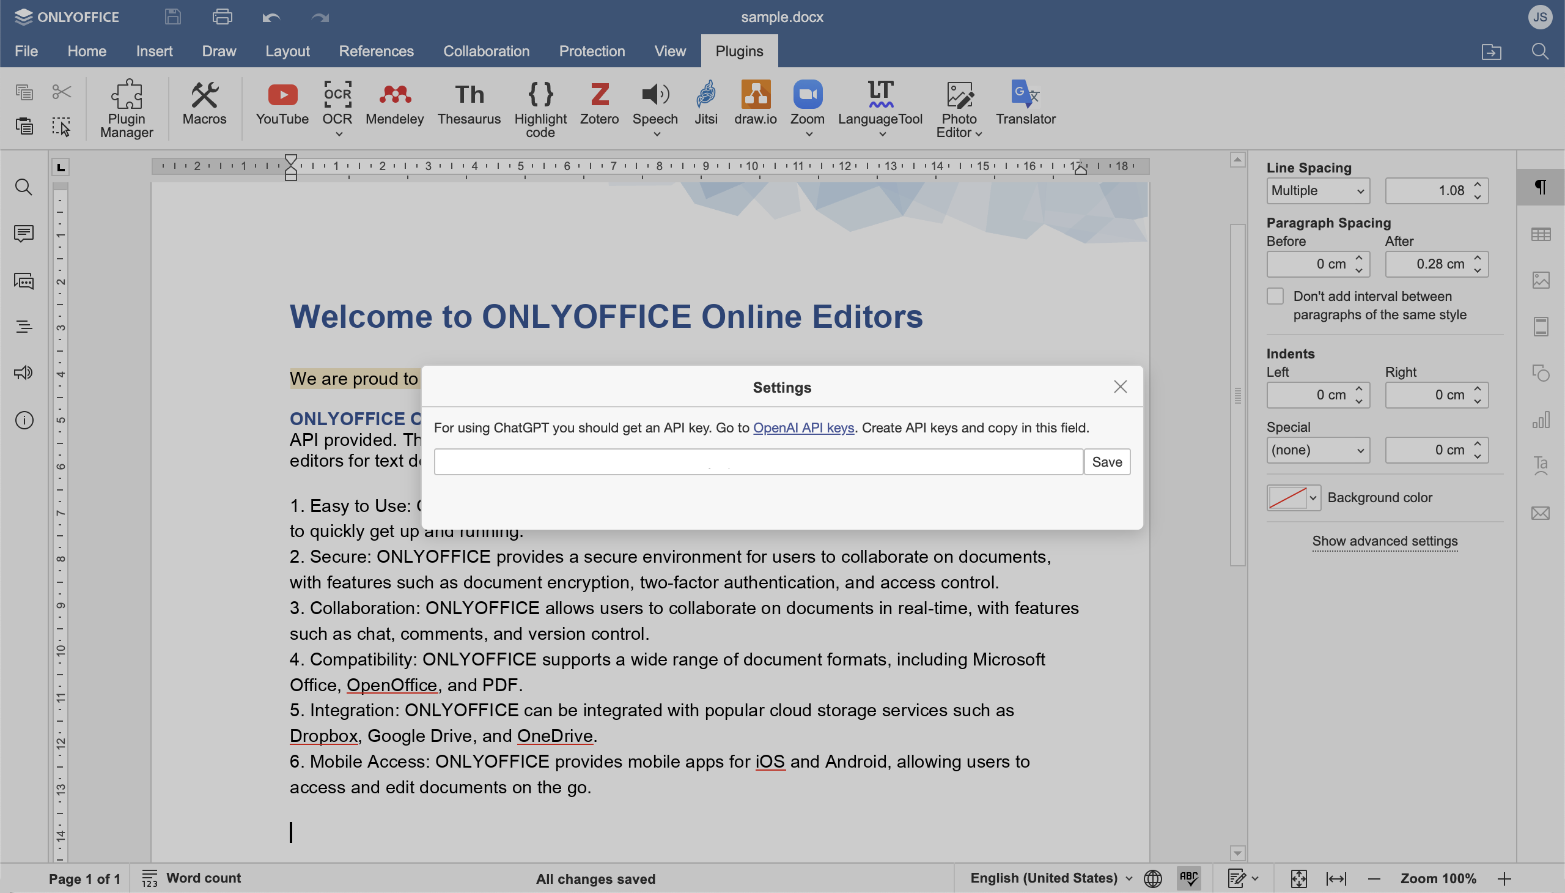Viewport: 1565px width, 893px height.
Task: Launch the YouTube plugin
Action: [282, 105]
